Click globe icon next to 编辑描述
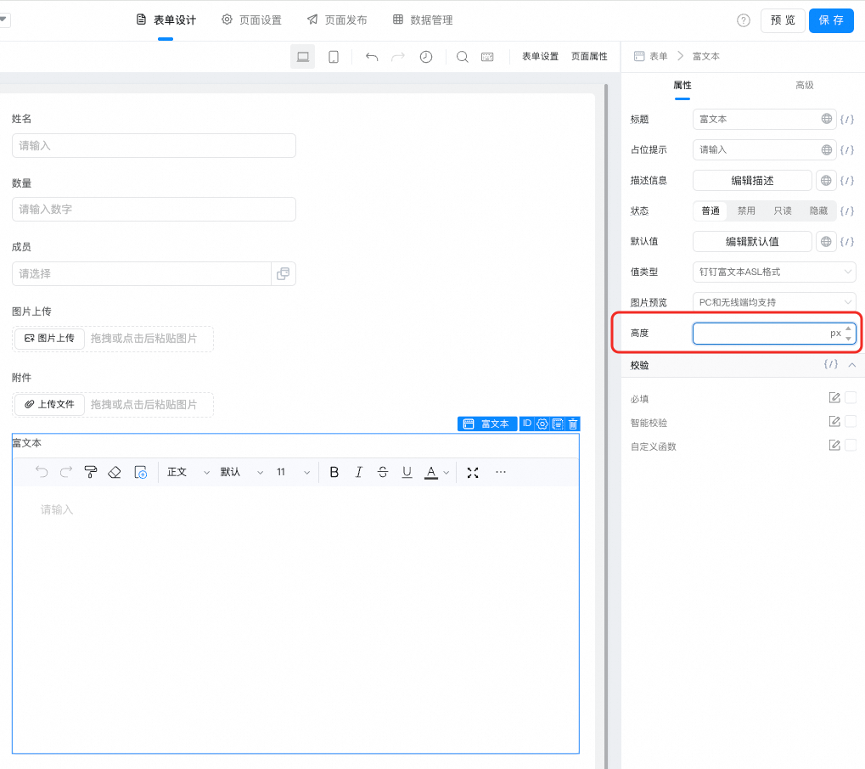This screenshot has height=769, width=865. (826, 181)
